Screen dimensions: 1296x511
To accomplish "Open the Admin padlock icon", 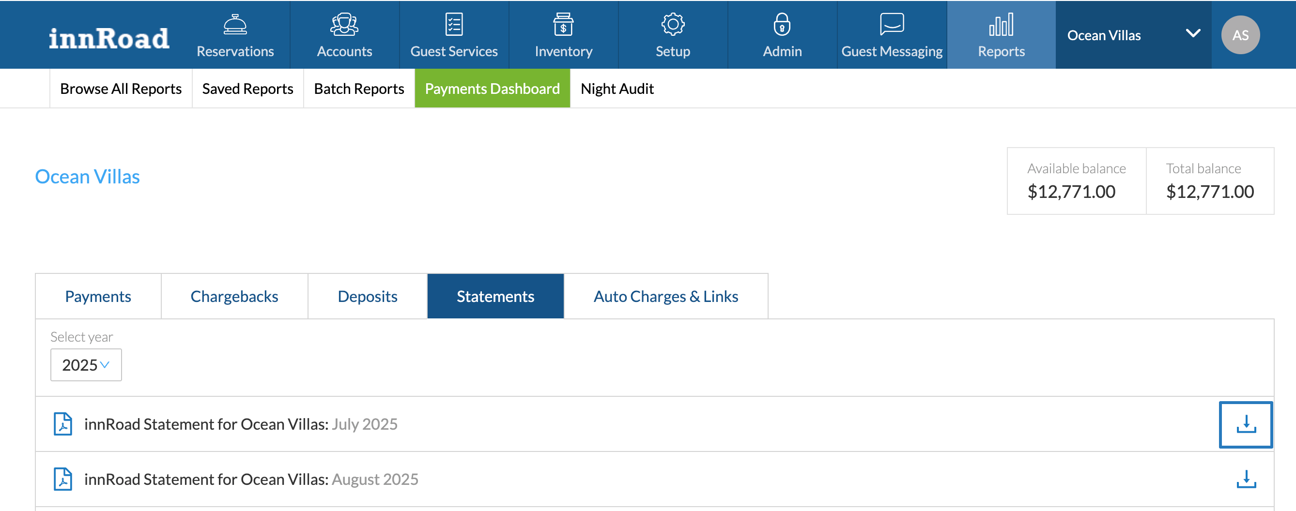I will pos(782,24).
